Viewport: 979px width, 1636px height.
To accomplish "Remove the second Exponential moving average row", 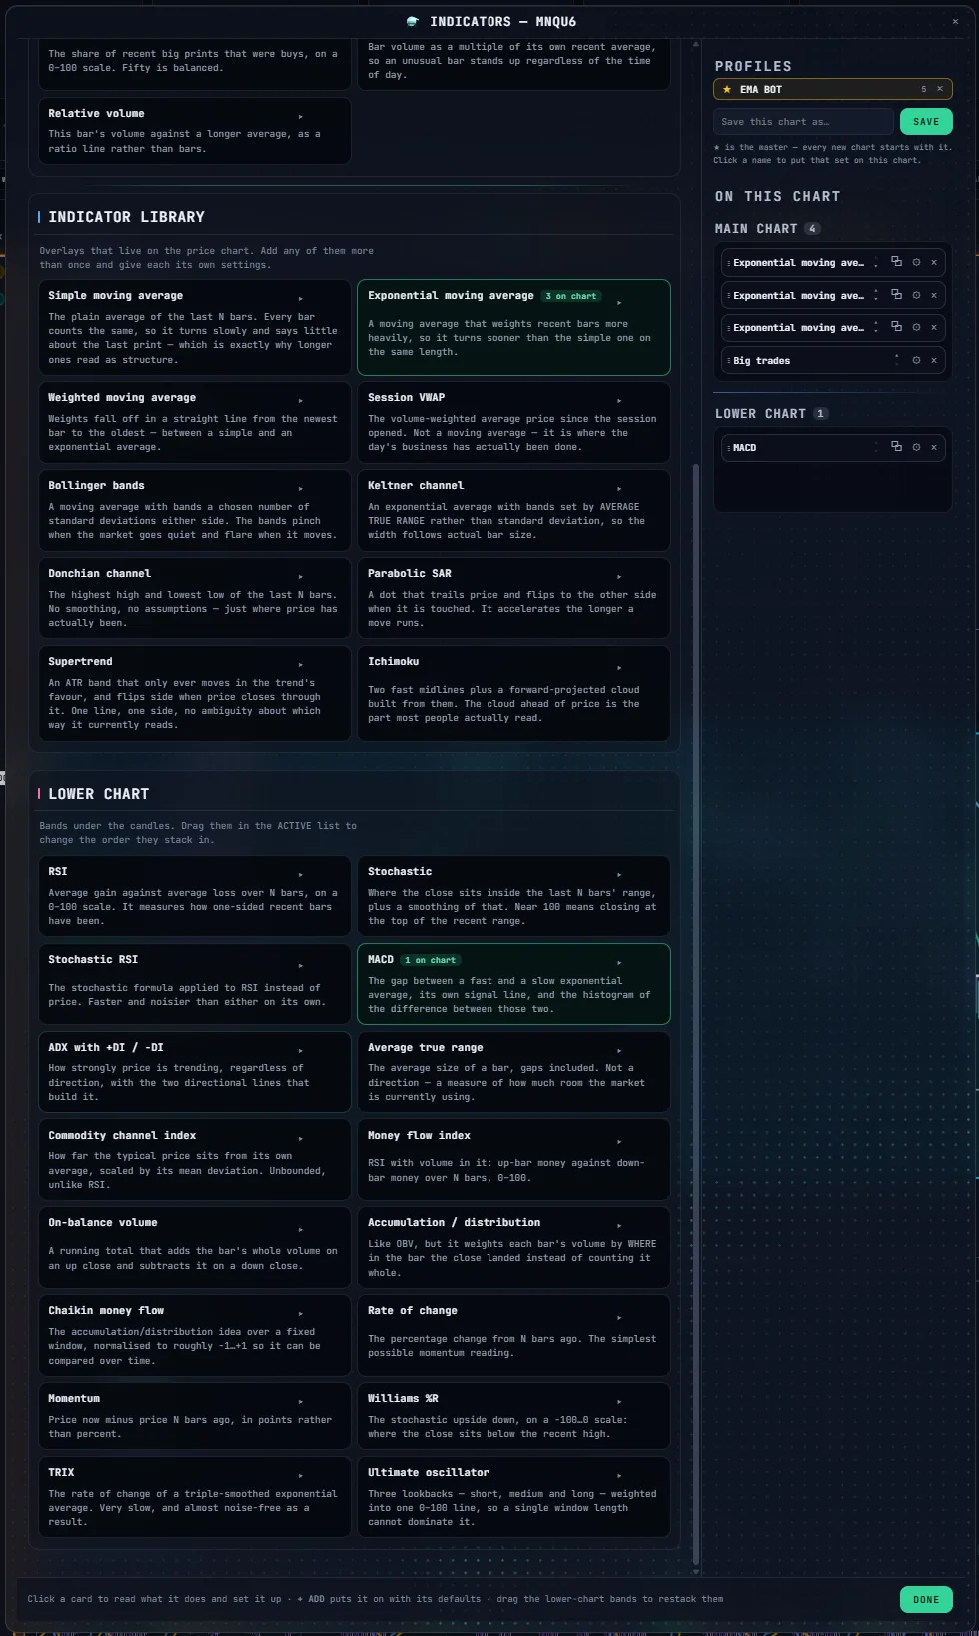I will [934, 295].
